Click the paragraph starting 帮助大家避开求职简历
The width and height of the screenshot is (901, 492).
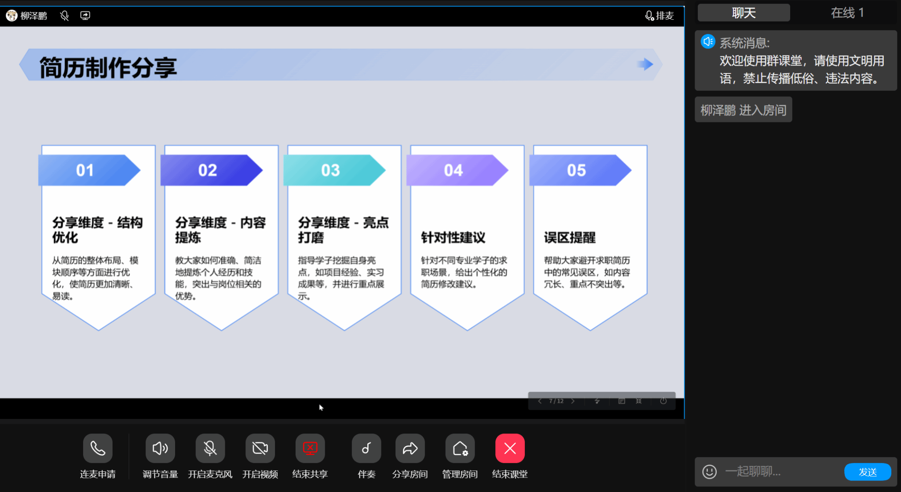pos(587,272)
